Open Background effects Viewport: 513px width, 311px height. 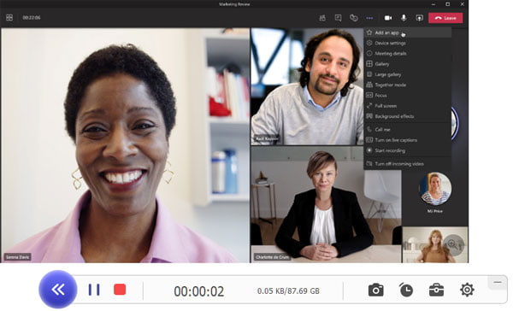click(408, 116)
